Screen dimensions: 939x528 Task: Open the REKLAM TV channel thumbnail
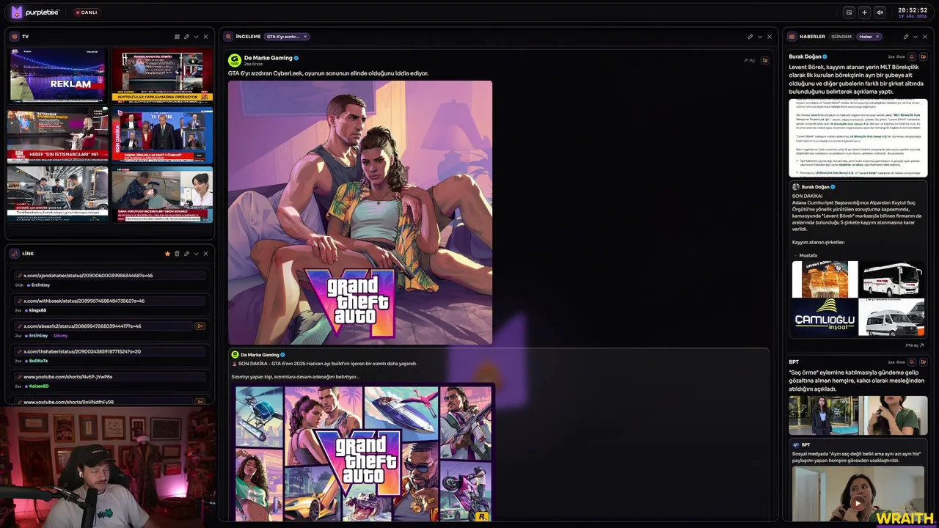pyautogui.click(x=57, y=76)
